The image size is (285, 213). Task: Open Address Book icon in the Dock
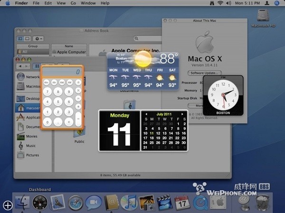[x=111, y=202]
